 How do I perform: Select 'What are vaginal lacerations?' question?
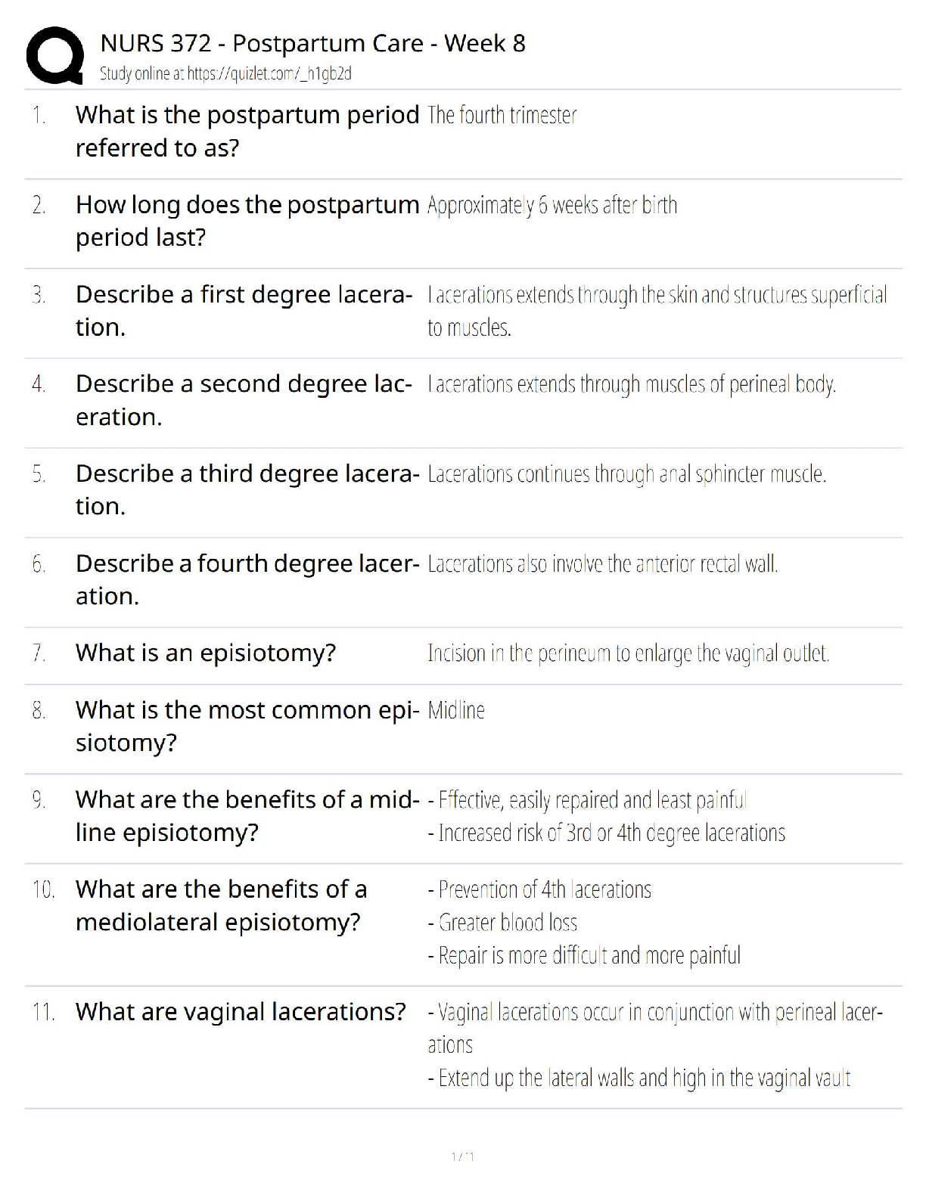(x=241, y=1012)
